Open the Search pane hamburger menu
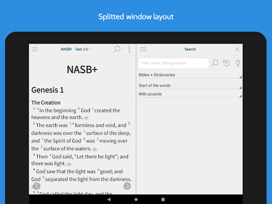Image resolution: width=272 pixels, height=204 pixels. (143, 49)
